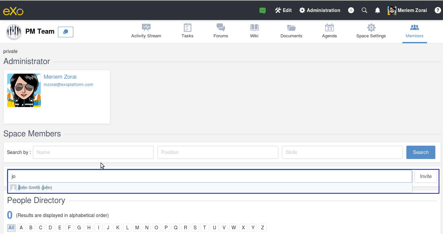The width and height of the screenshot is (443, 234).
Task: Filter directory by letter X
Action: (x=243, y=228)
